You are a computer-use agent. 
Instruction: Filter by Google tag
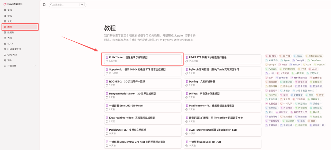tap(271, 65)
